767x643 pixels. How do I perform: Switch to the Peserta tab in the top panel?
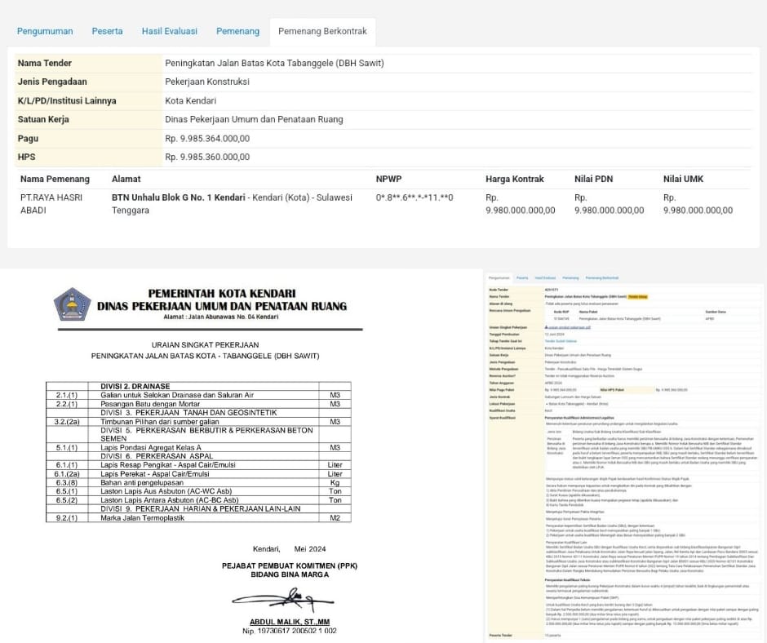pyautogui.click(x=107, y=31)
